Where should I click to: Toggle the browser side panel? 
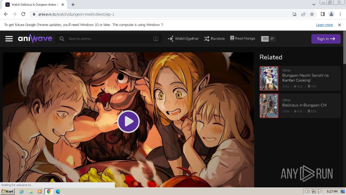[322, 14]
